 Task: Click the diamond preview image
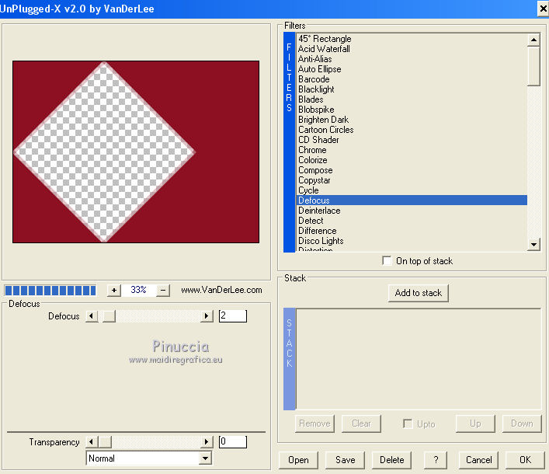(136, 152)
